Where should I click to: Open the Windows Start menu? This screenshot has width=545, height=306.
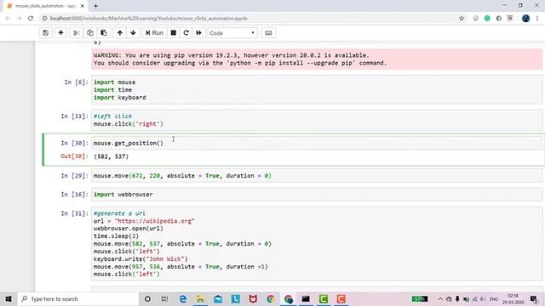pyautogui.click(x=9, y=298)
